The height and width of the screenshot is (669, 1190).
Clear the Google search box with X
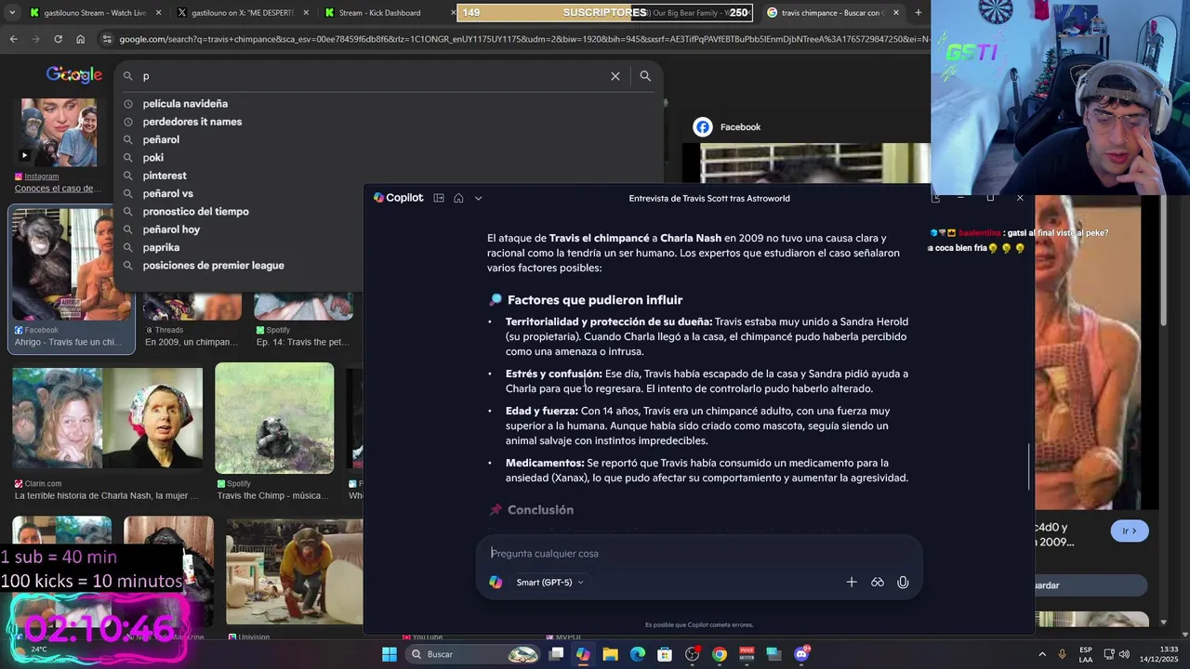click(x=615, y=76)
